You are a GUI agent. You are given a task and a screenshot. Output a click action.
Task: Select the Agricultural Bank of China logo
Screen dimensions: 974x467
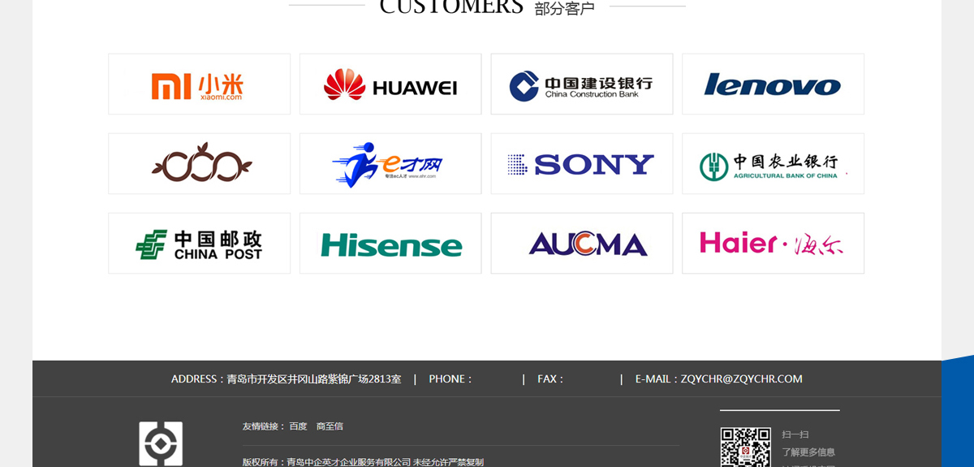tap(774, 163)
